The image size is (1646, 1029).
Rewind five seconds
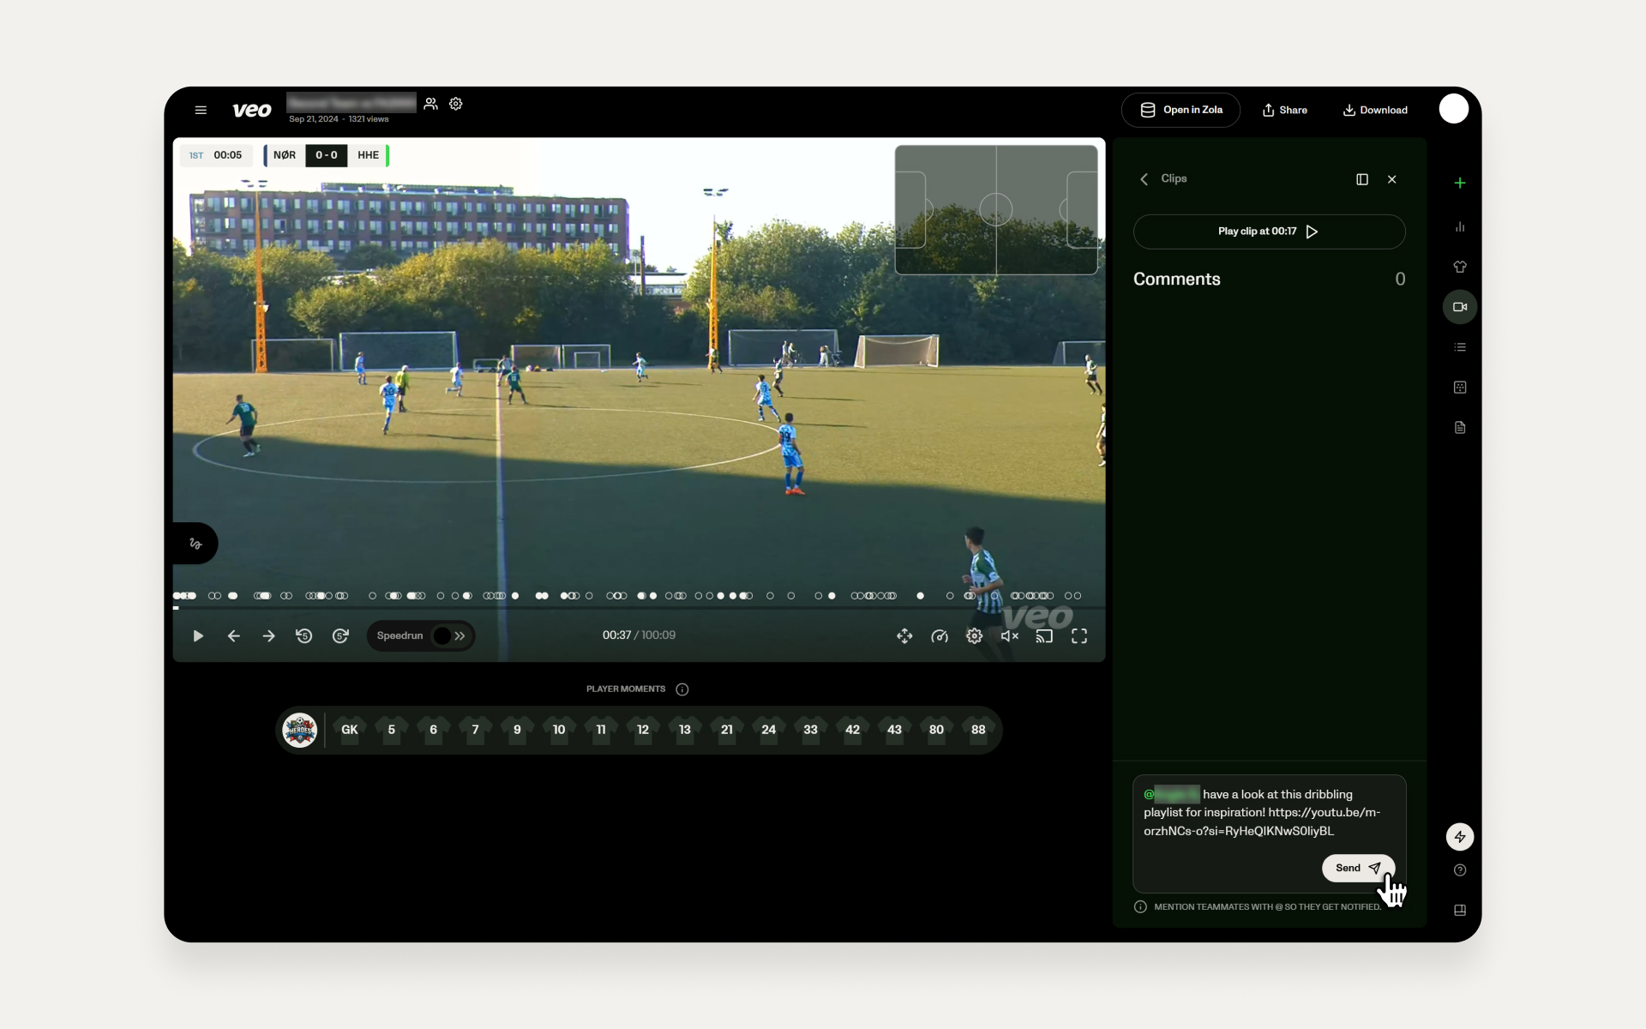[x=304, y=636]
